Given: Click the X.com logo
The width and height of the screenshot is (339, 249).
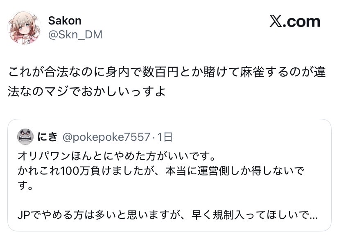Looking at the screenshot, I should point(294,22).
